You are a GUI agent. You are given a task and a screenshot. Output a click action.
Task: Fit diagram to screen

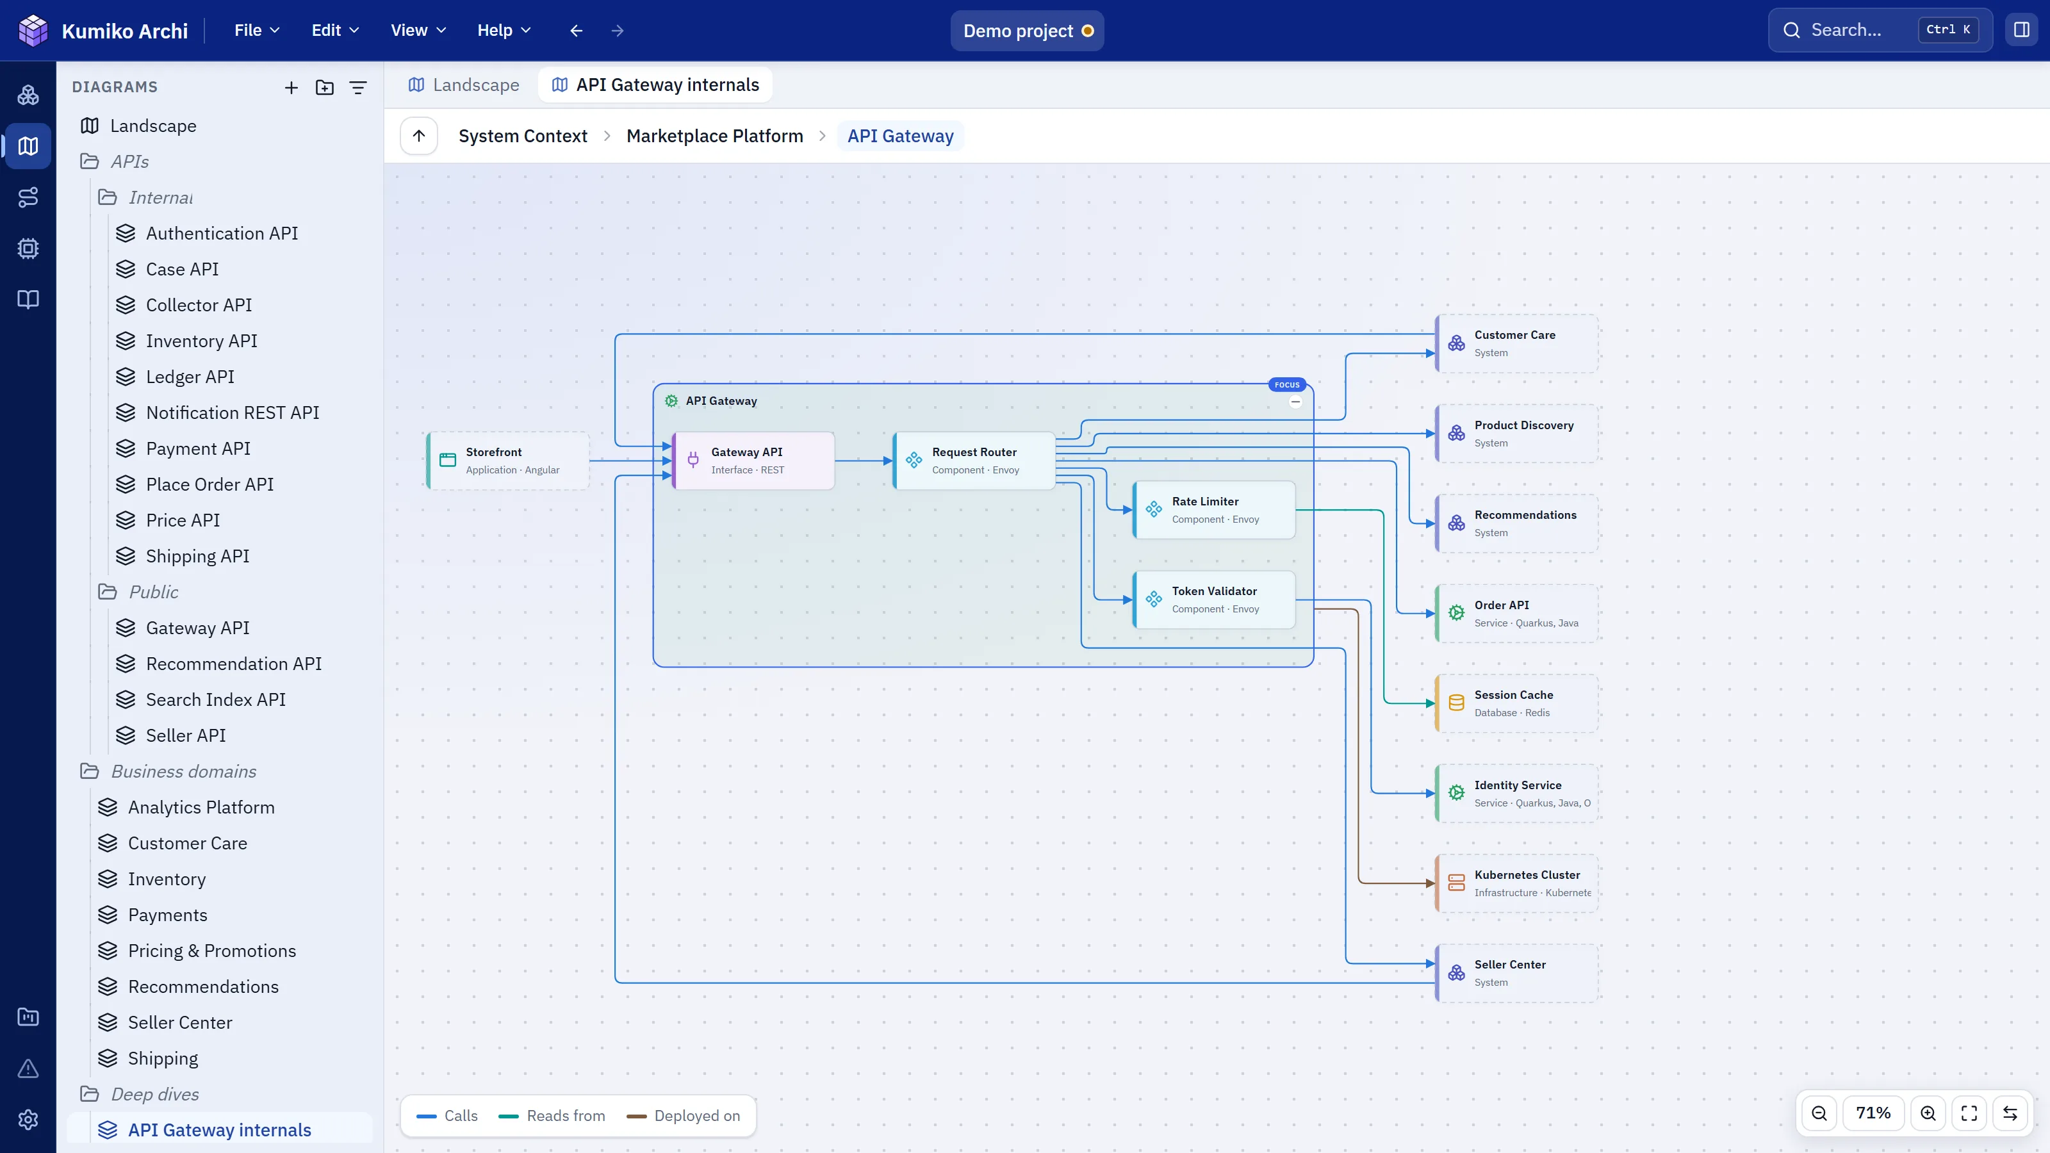tap(1970, 1113)
